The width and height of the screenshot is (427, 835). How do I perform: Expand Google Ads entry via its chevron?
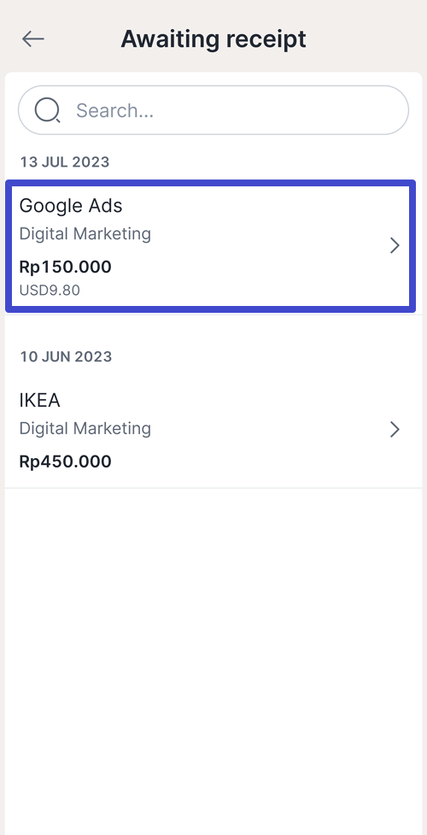tap(395, 245)
